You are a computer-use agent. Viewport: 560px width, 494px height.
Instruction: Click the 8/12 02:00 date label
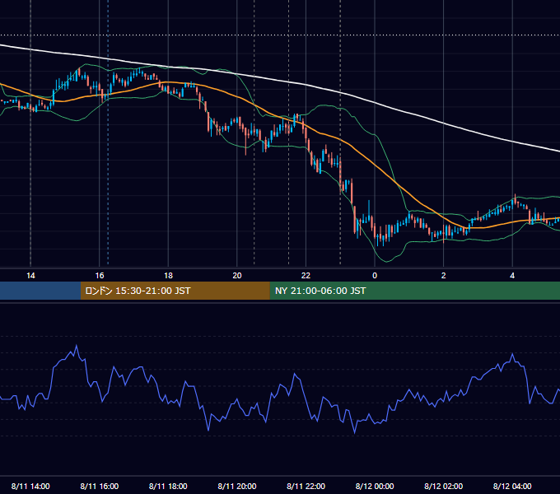[x=444, y=486]
